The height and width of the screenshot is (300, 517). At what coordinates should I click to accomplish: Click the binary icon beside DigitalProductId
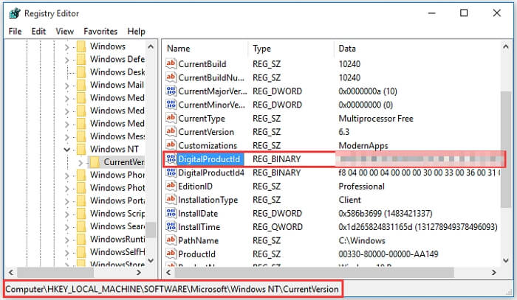click(x=171, y=159)
